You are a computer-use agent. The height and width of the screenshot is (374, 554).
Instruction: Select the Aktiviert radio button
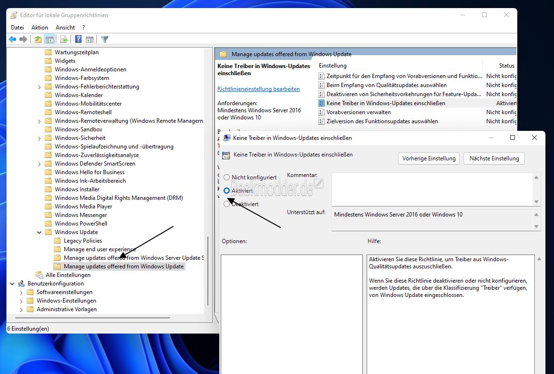click(227, 191)
